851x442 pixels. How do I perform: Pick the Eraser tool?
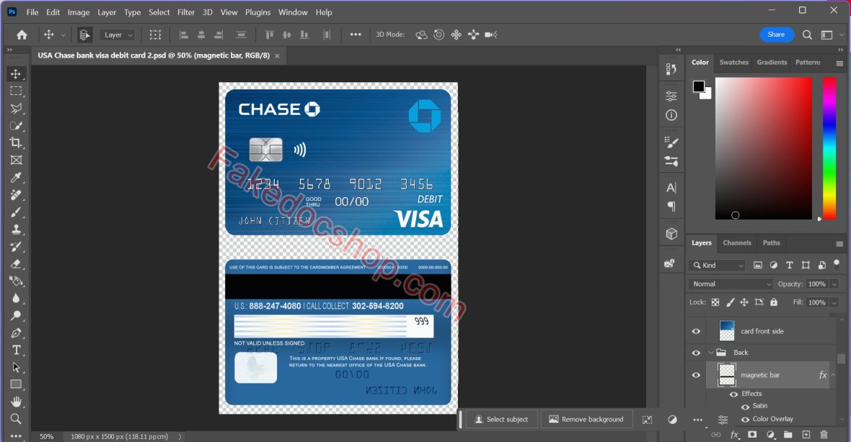coord(16,264)
